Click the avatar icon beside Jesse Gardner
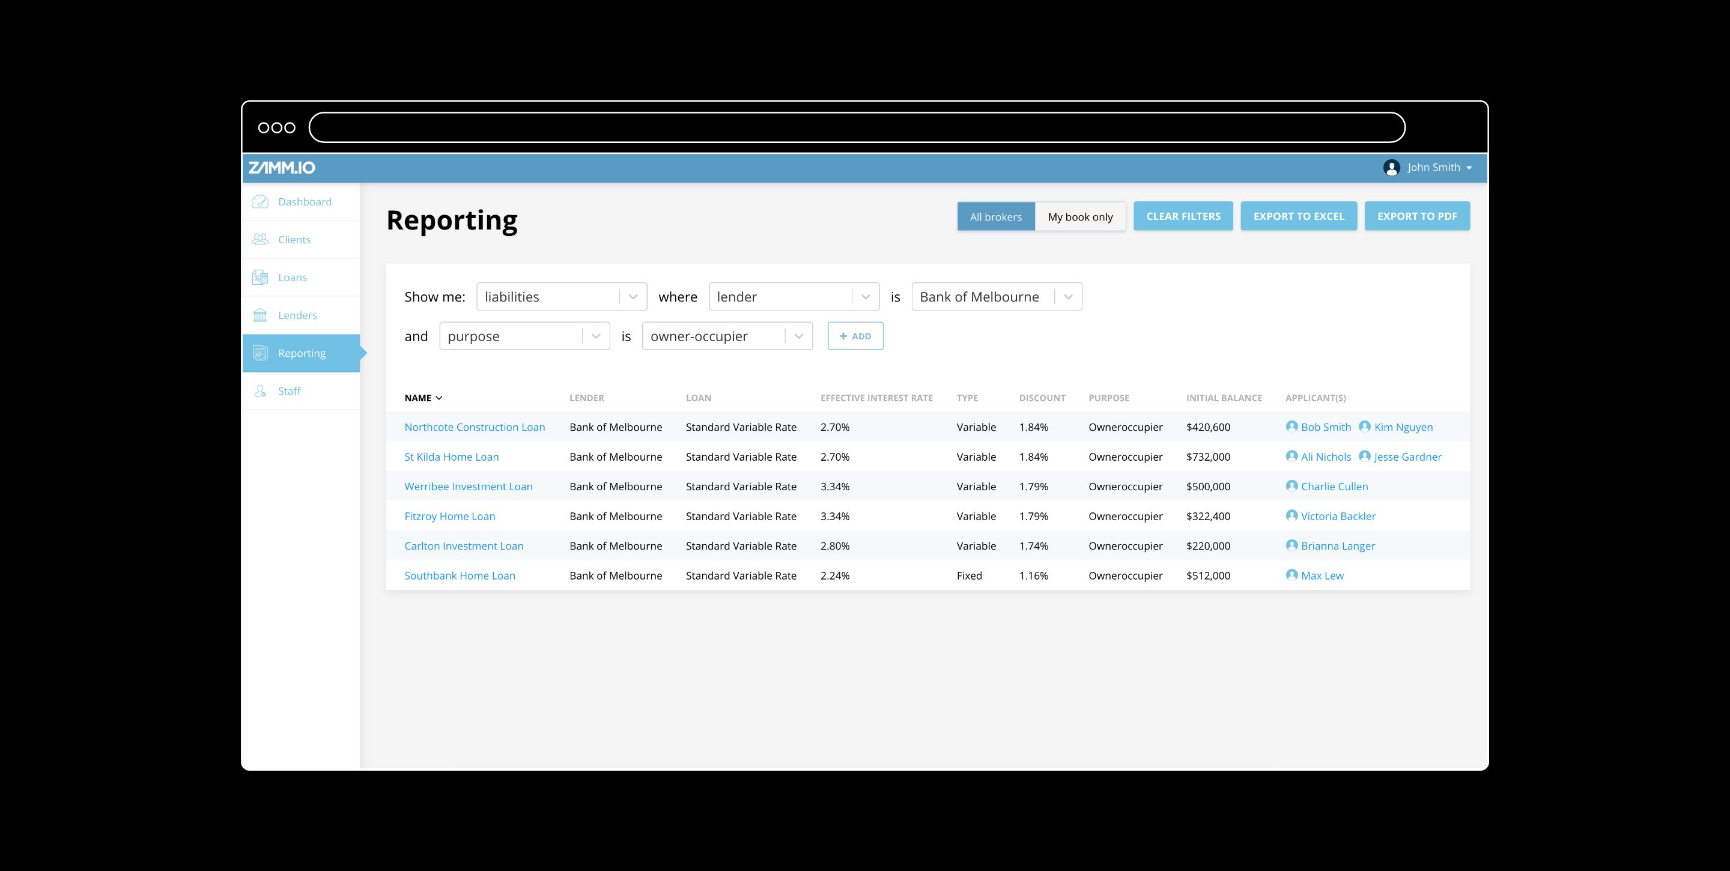The image size is (1730, 871). (1365, 456)
